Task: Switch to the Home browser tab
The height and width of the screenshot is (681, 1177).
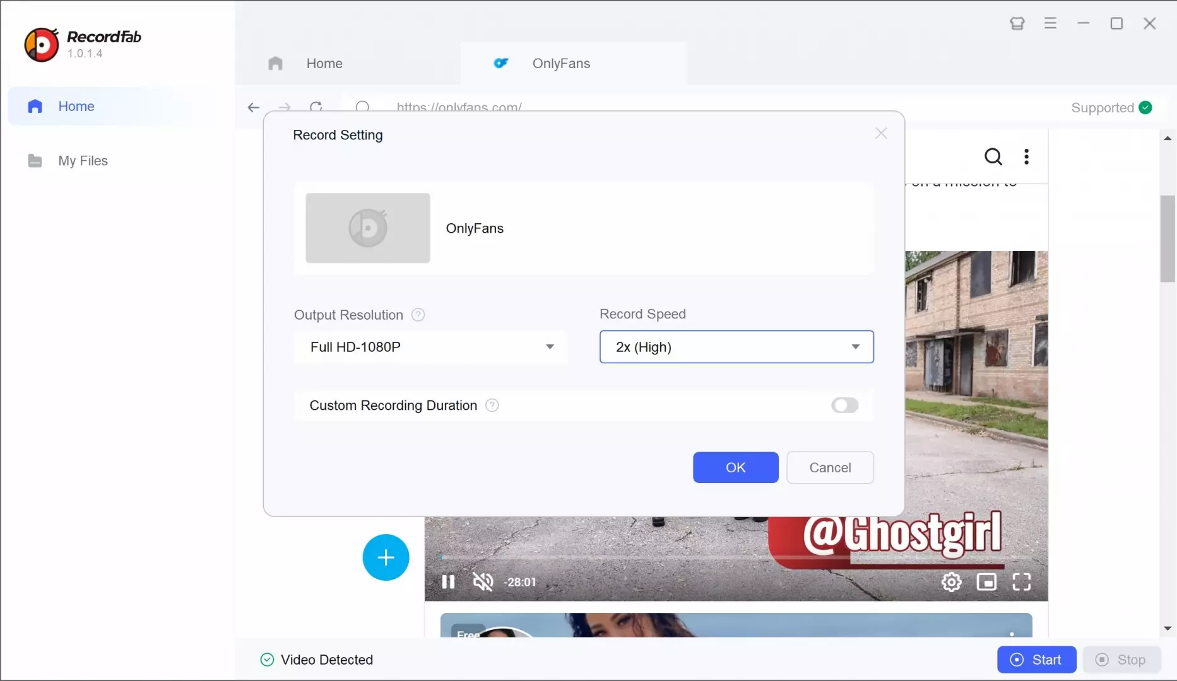Action: tap(348, 64)
